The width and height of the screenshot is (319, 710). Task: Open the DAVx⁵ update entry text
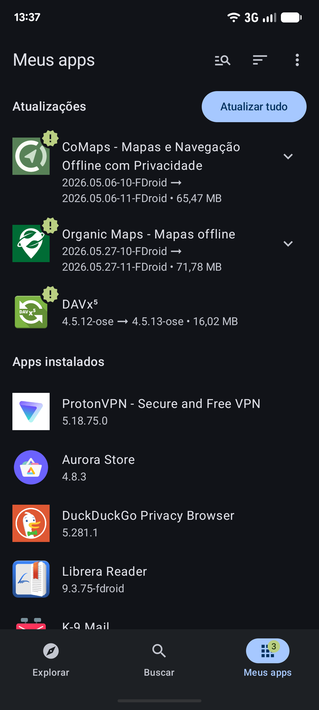coord(150,313)
